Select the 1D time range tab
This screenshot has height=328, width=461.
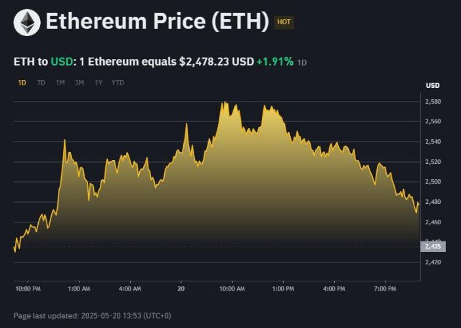[x=22, y=83]
